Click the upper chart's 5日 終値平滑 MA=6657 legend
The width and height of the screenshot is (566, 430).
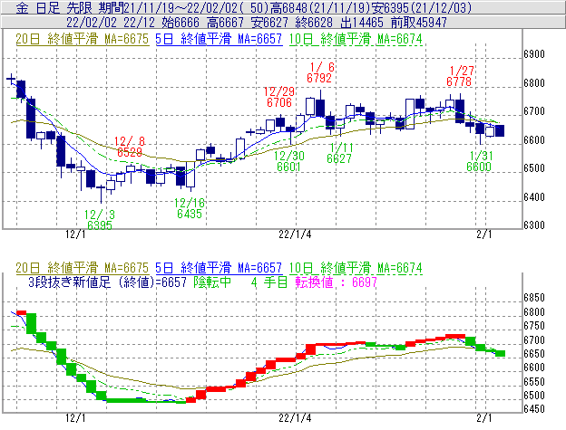pos(219,39)
